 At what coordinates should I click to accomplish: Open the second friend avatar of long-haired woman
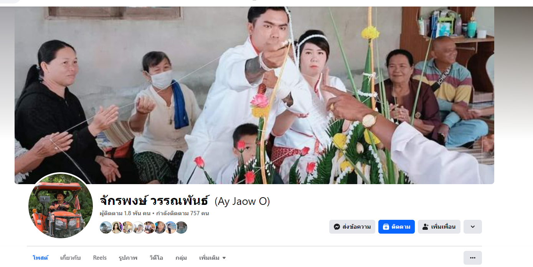(x=117, y=227)
